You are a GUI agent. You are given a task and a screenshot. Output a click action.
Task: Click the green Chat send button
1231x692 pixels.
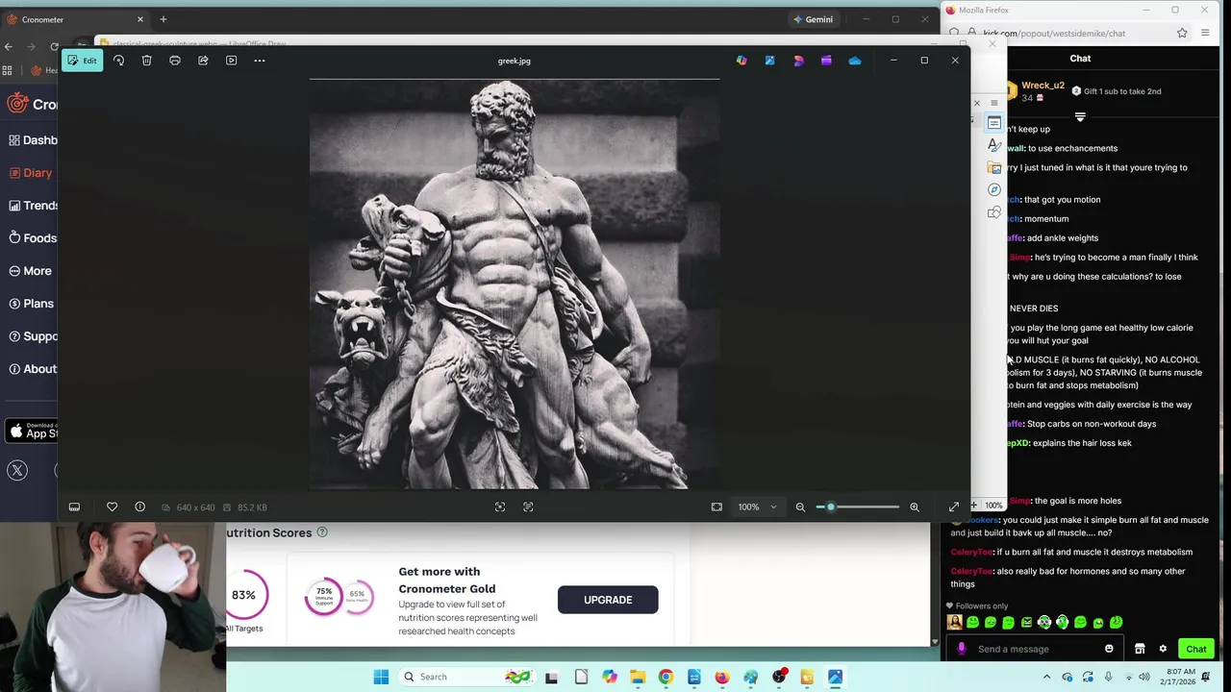(x=1196, y=649)
